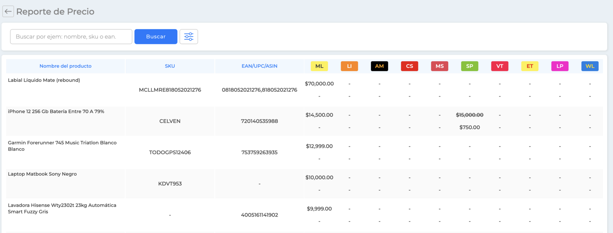Viewport: 613px width, 233px height.
Task: Click the $14,500.00 ML price
Action: click(x=320, y=115)
